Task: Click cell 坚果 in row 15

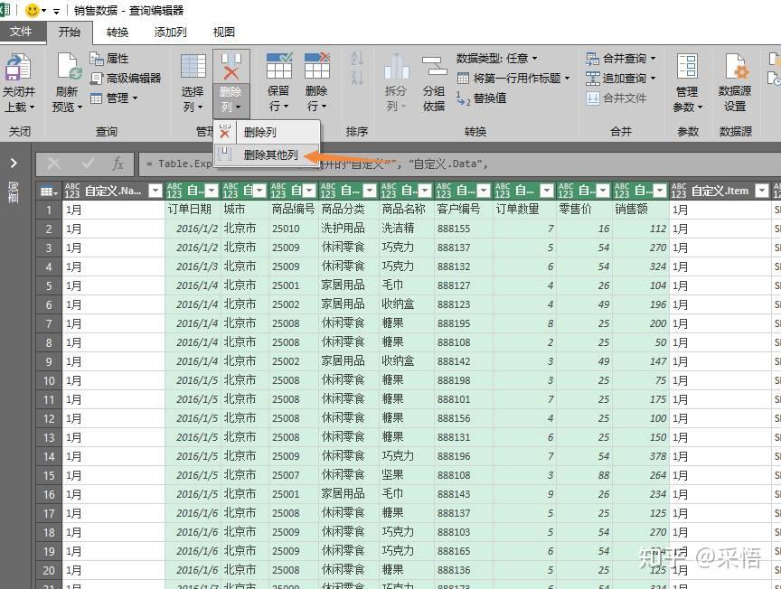Action: pyautogui.click(x=406, y=475)
